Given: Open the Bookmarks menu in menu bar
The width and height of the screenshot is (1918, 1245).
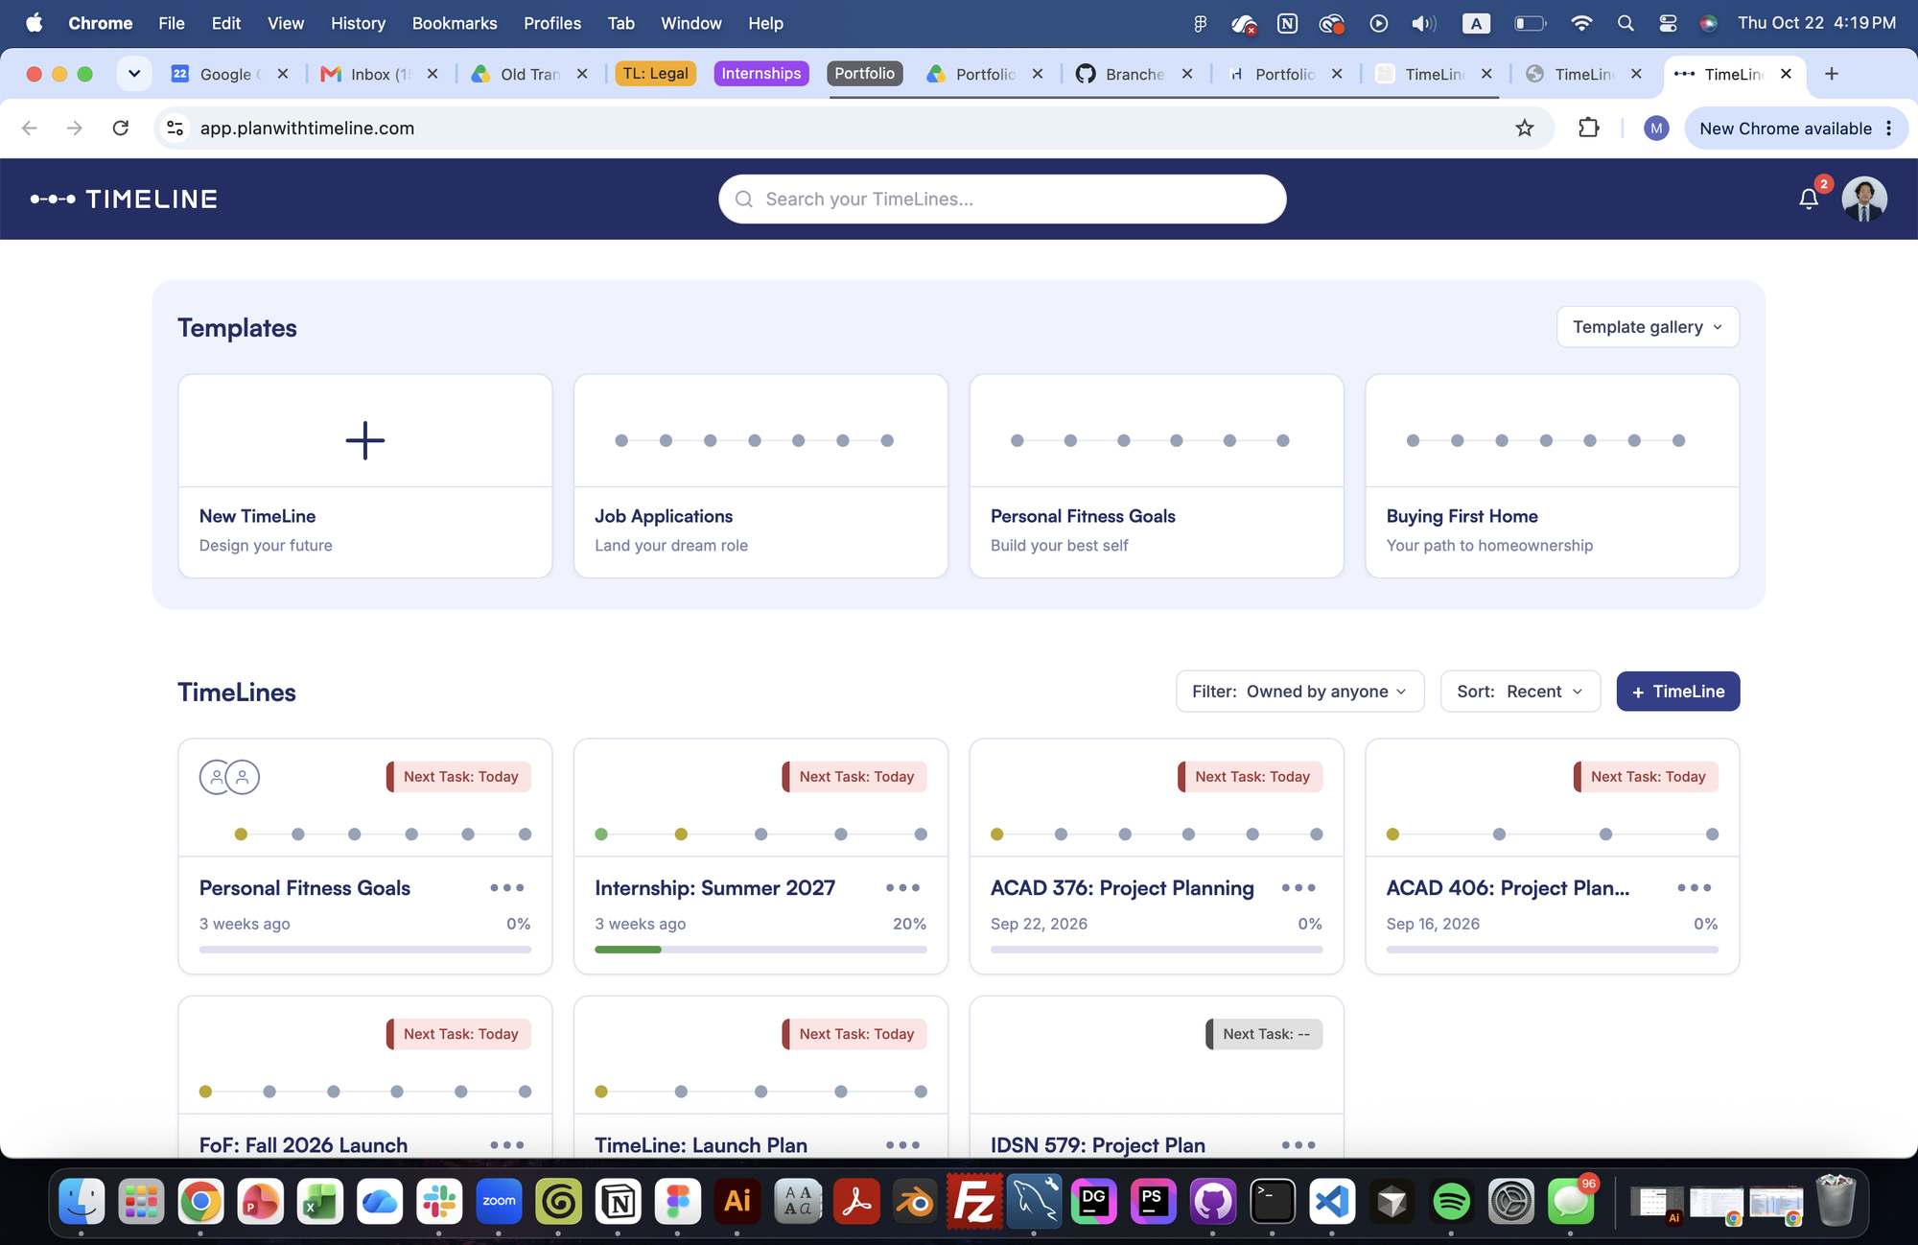Looking at the screenshot, I should pyautogui.click(x=455, y=23).
